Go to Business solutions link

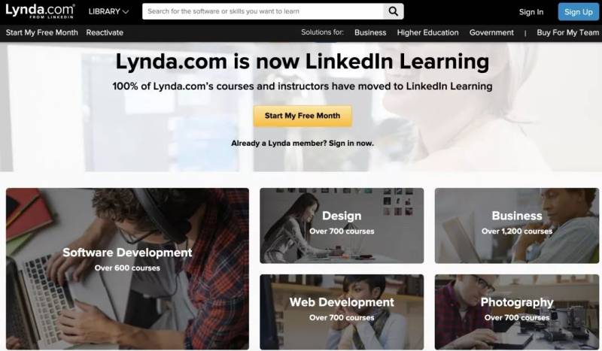click(370, 32)
